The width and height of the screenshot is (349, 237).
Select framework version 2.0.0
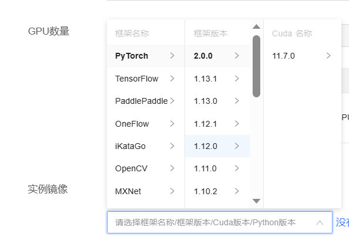(217, 56)
